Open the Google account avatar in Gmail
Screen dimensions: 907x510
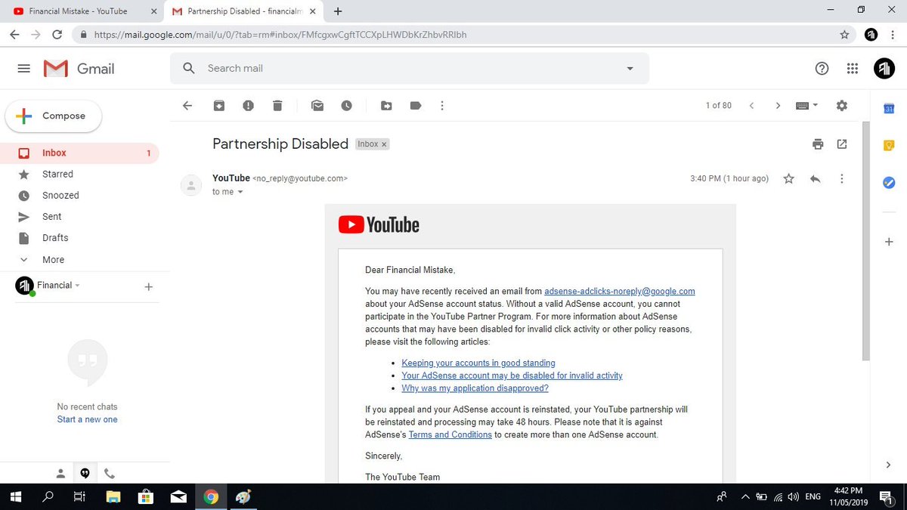click(884, 69)
